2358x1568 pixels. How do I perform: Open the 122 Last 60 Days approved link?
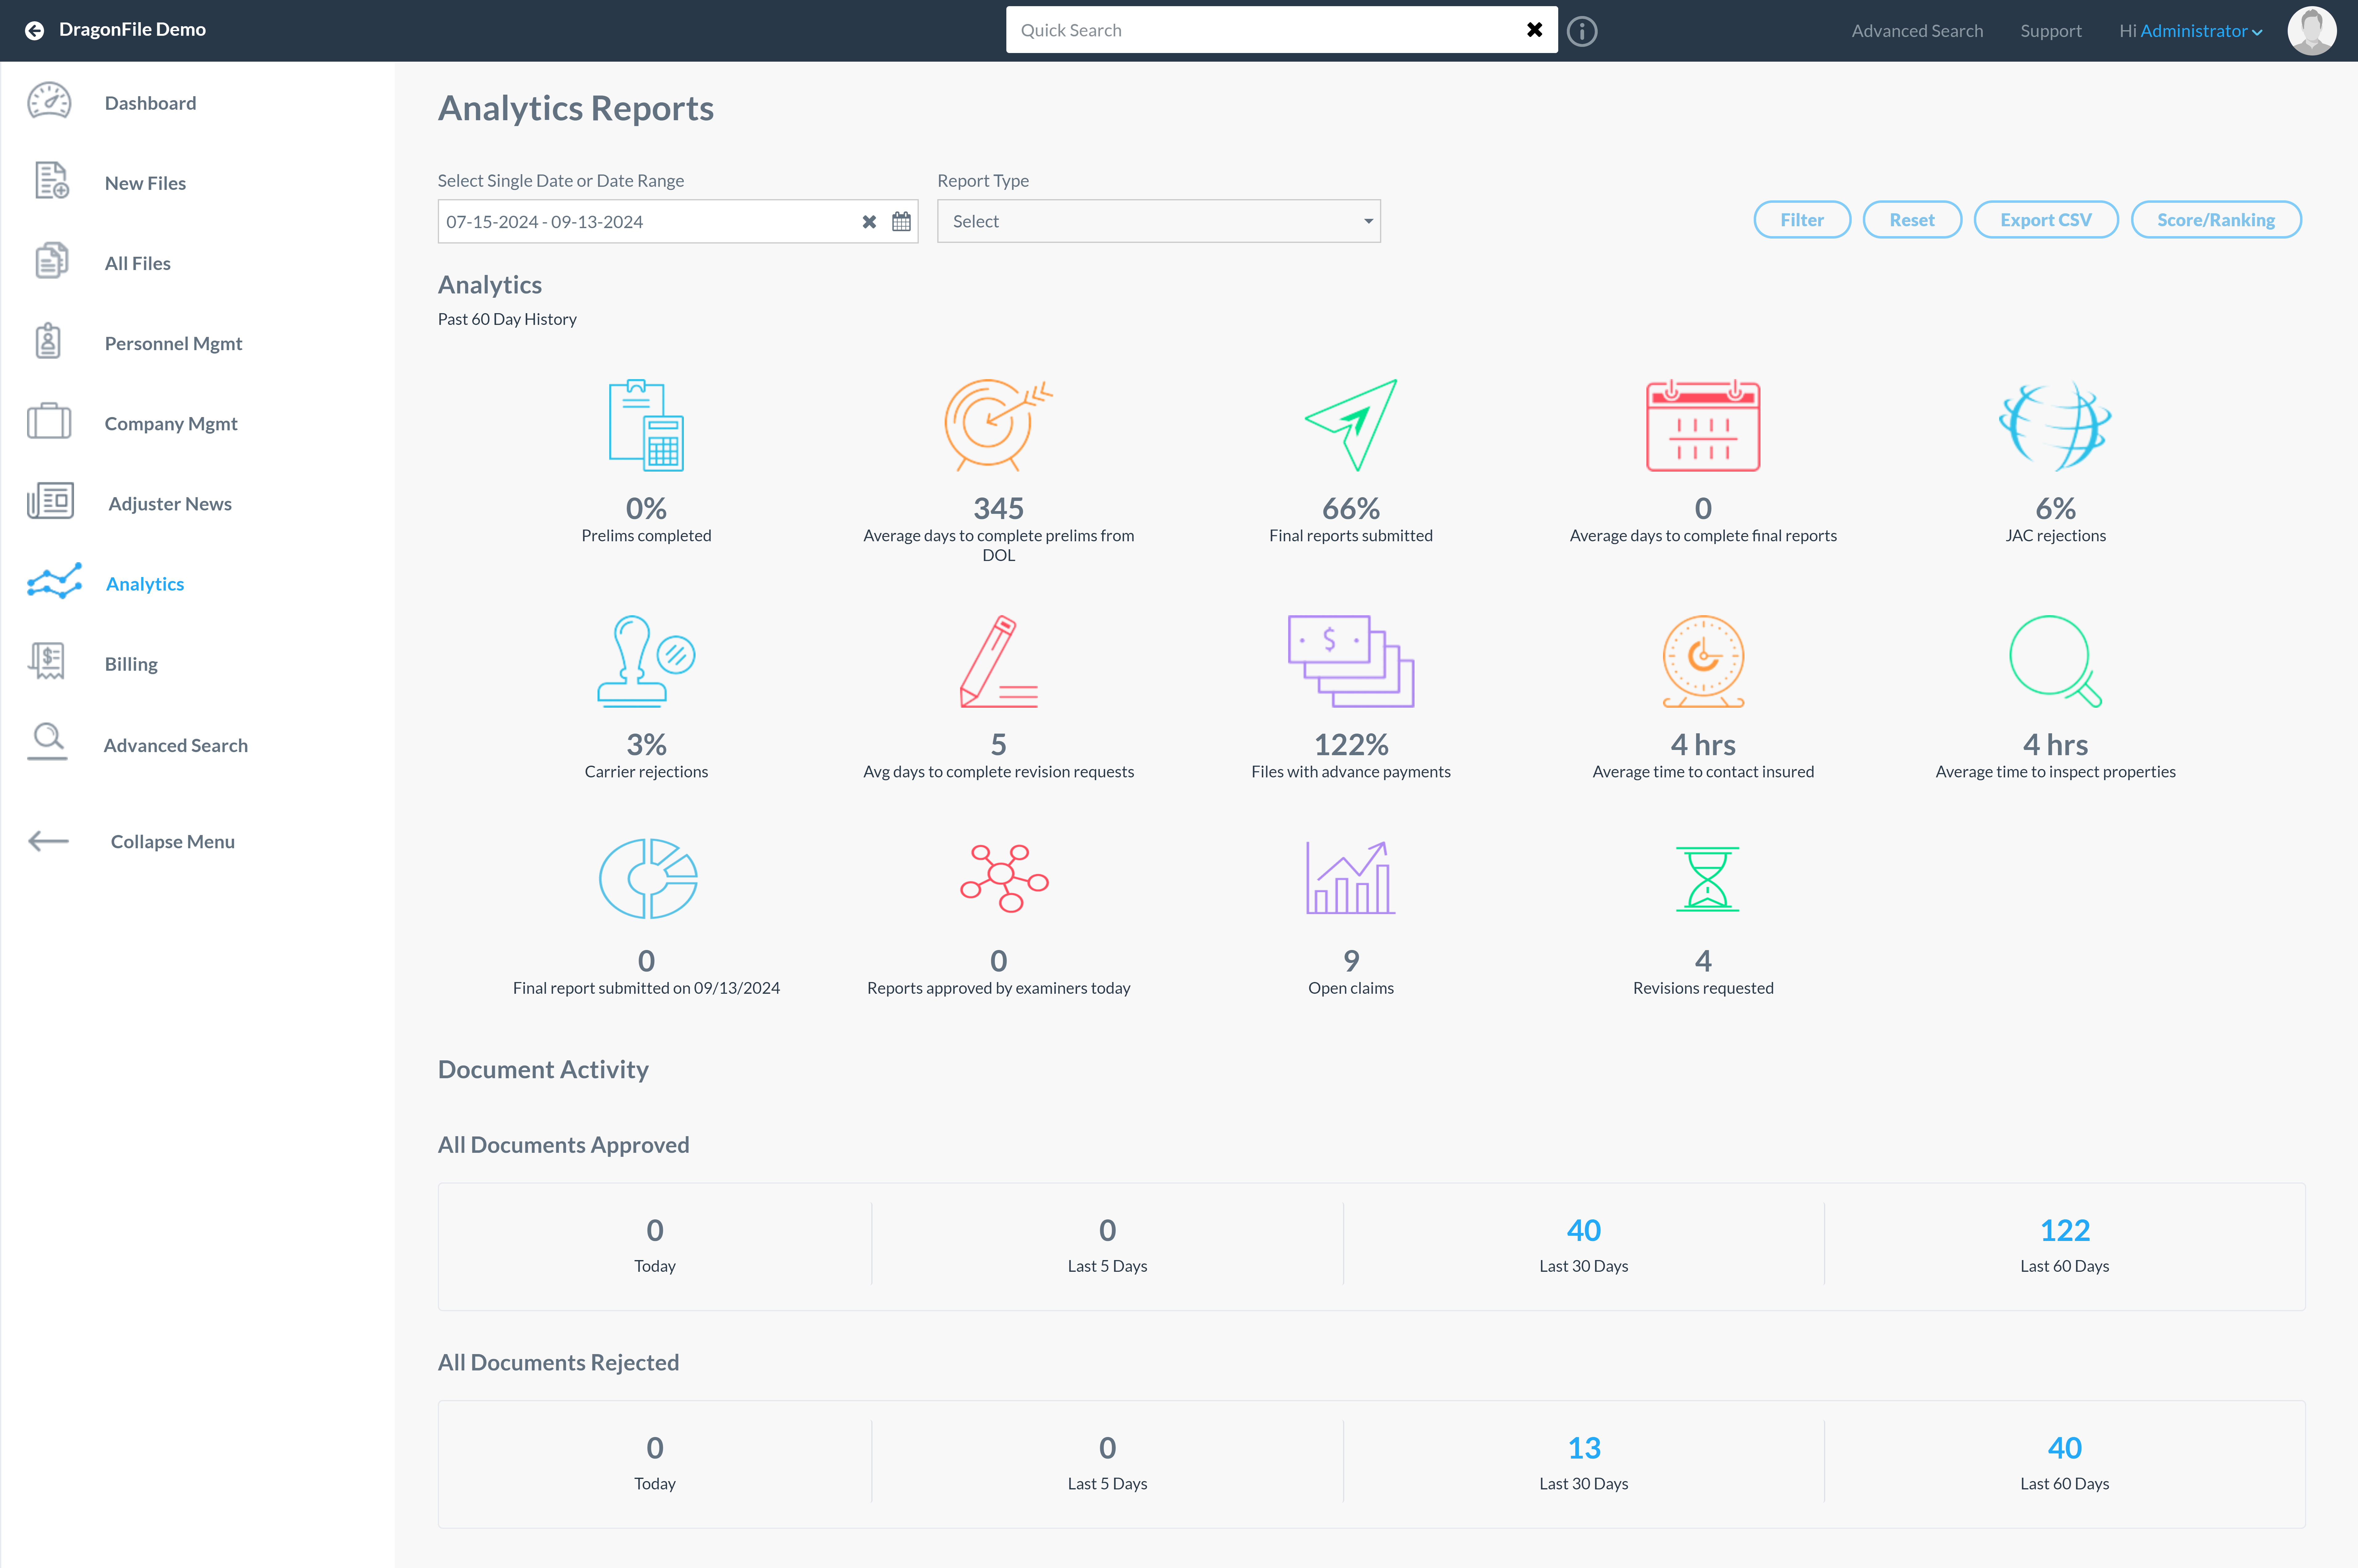point(2064,1230)
